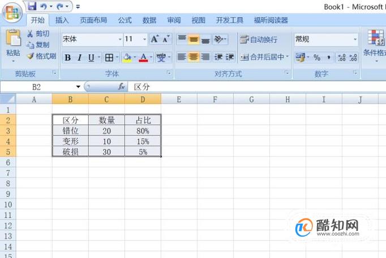Toggle bold formatting
The height and width of the screenshot is (258, 386).
point(68,58)
